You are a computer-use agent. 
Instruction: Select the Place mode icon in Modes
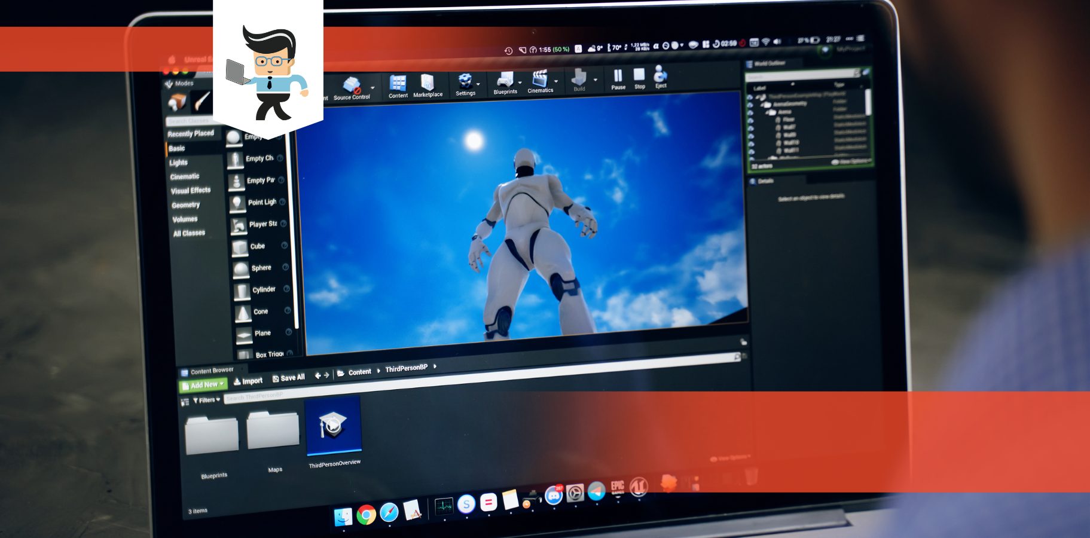[177, 102]
